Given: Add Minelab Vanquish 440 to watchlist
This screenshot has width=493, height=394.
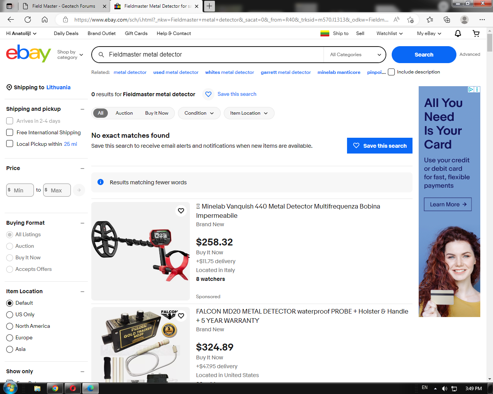Looking at the screenshot, I should coord(181,211).
